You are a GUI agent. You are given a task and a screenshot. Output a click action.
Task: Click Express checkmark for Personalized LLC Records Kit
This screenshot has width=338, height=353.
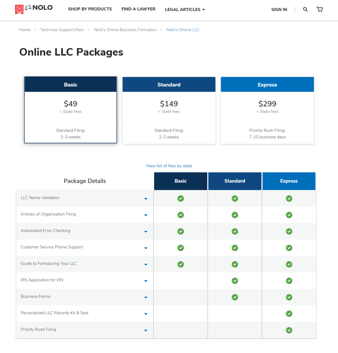[x=289, y=314]
